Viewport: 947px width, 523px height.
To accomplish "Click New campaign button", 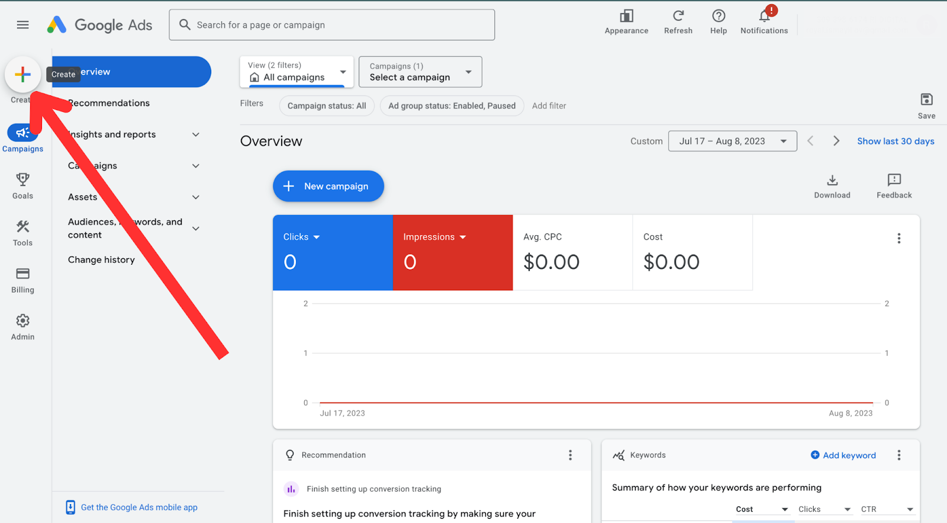I will 328,186.
